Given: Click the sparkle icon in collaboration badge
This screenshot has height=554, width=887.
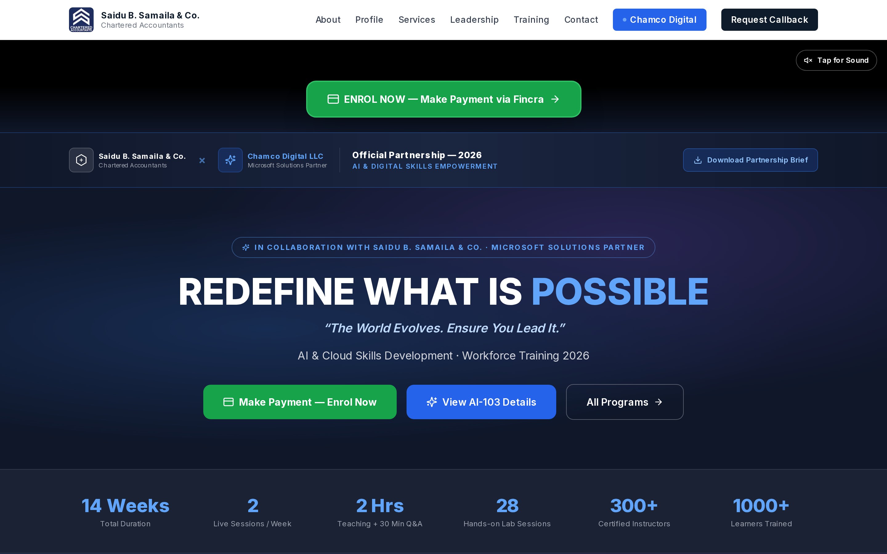Looking at the screenshot, I should 245,248.
